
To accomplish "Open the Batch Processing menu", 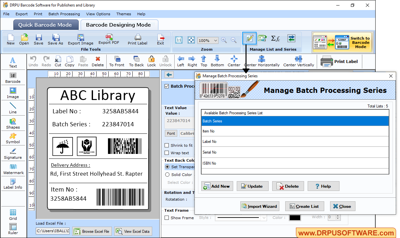I will coord(64,14).
